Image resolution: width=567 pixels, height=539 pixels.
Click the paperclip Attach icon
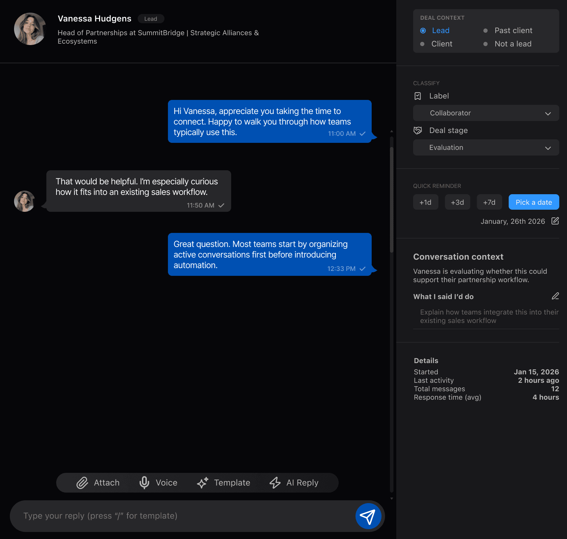(82, 483)
